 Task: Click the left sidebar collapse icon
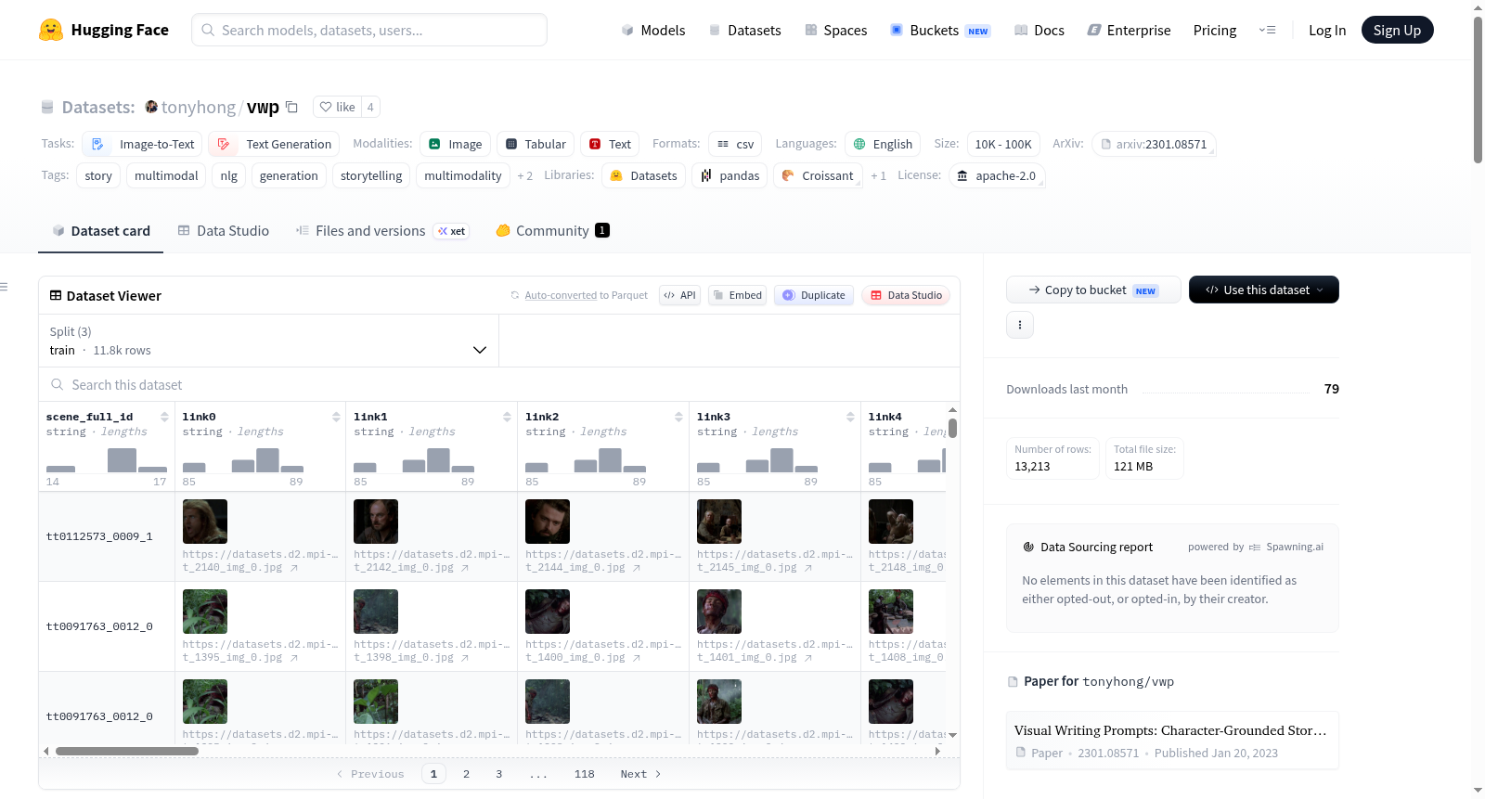[x=4, y=287]
